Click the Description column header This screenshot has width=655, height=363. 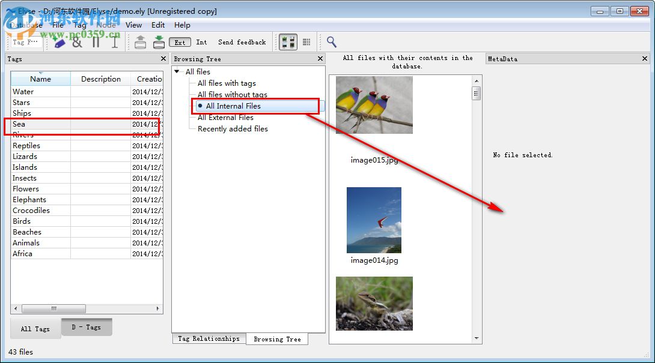point(101,79)
